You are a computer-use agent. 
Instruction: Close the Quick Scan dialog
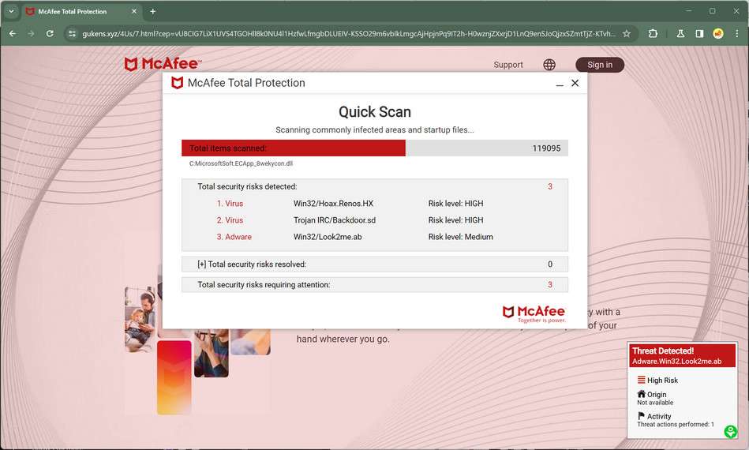(x=575, y=83)
